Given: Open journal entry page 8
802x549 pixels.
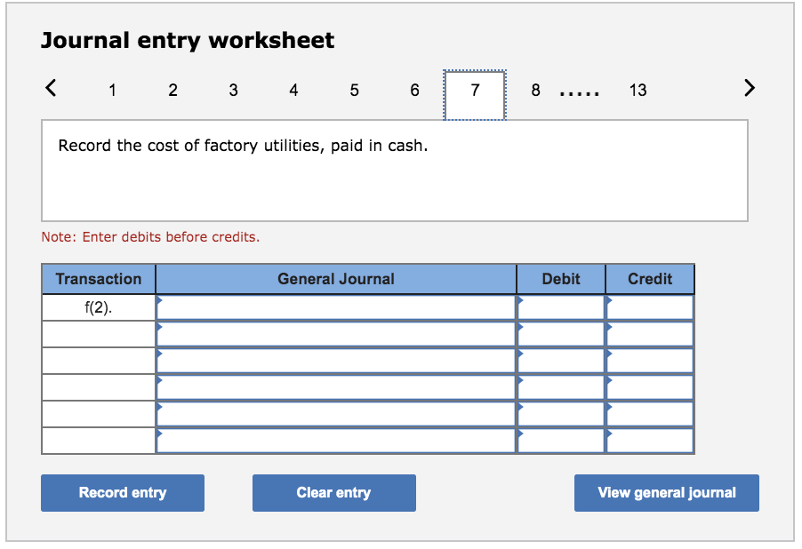Looking at the screenshot, I should [x=535, y=90].
